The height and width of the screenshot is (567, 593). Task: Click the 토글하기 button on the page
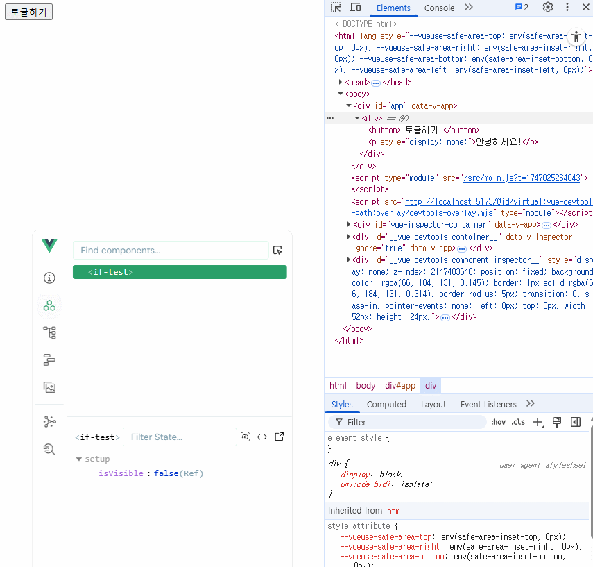tap(28, 12)
